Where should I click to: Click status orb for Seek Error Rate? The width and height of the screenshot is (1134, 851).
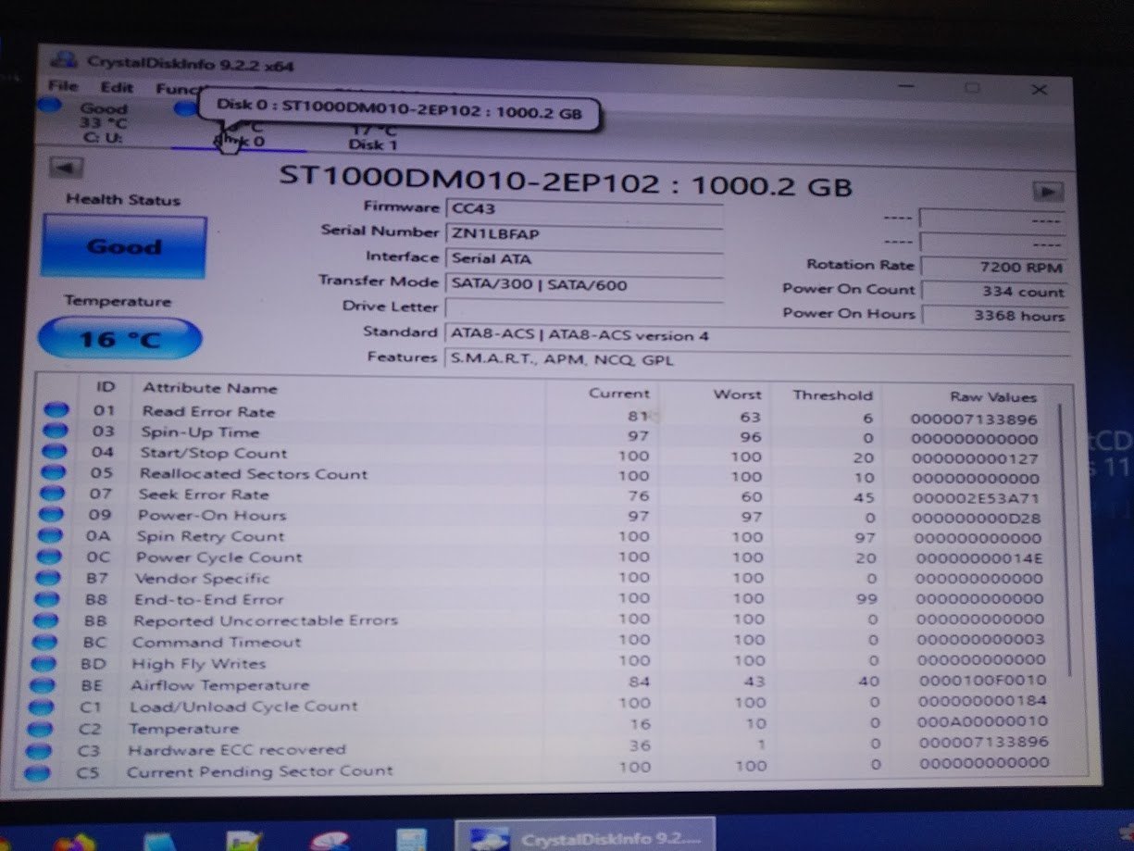[x=55, y=494]
